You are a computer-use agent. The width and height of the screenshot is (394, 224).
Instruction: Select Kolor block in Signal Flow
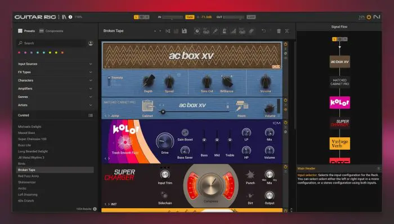[340, 102]
